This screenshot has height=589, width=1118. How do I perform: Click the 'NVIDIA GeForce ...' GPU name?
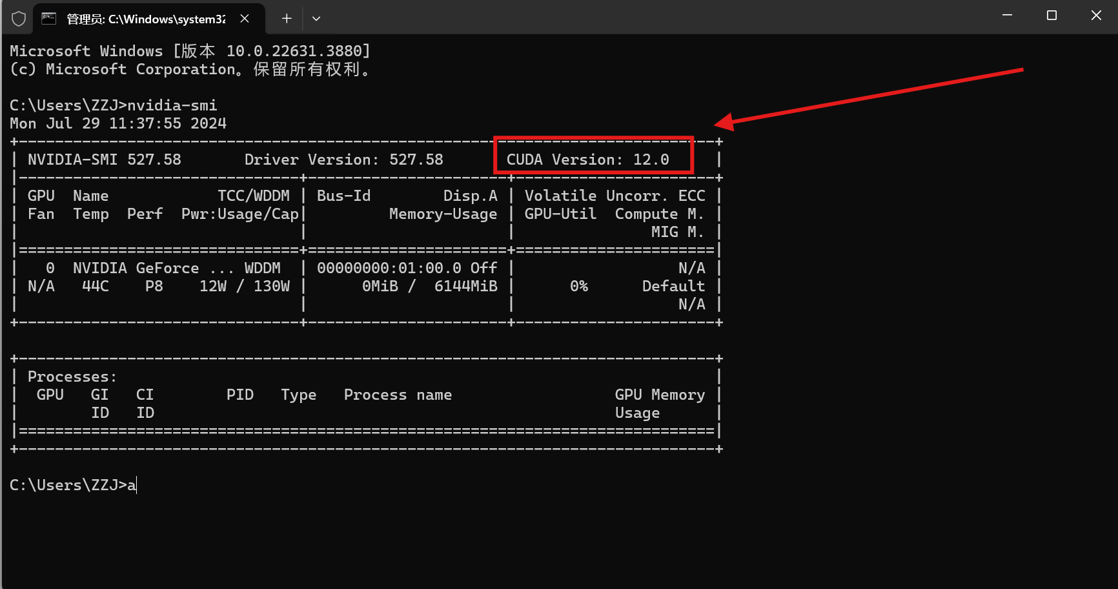tap(153, 268)
